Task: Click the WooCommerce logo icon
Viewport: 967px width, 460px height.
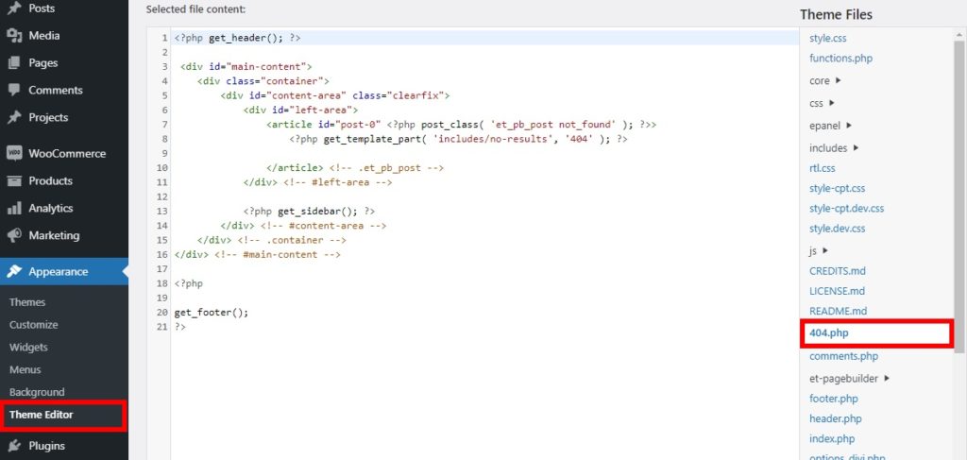Action: [14, 154]
